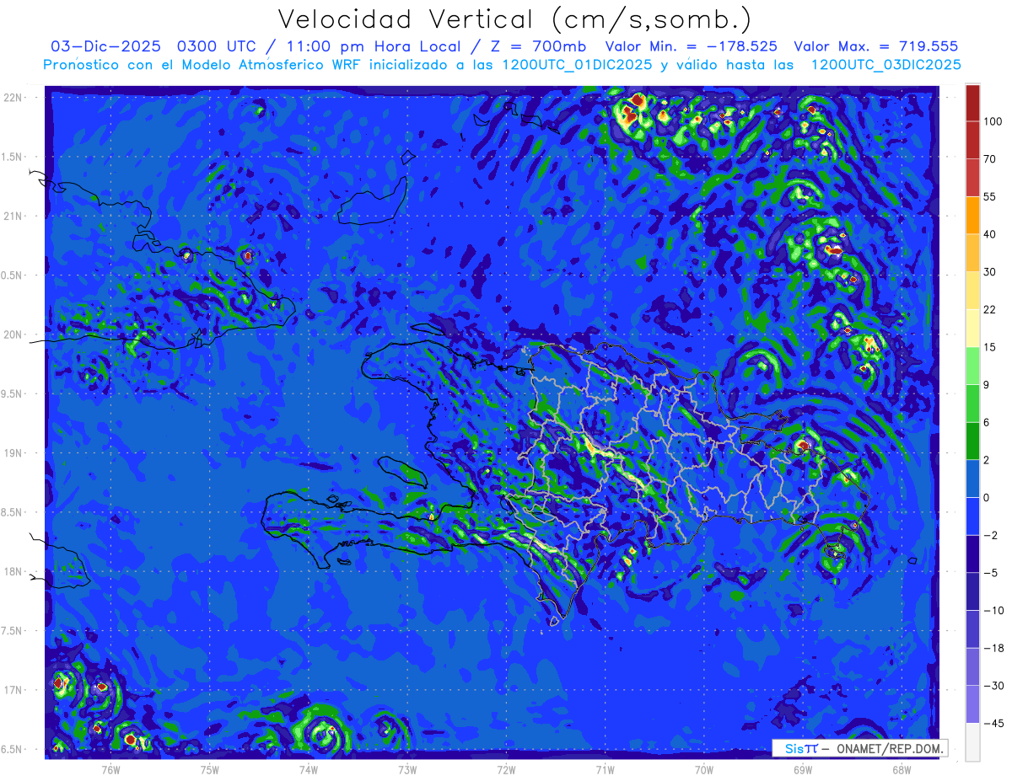Click the "20N" latitude label
The image size is (1012, 781).
(x=13, y=334)
